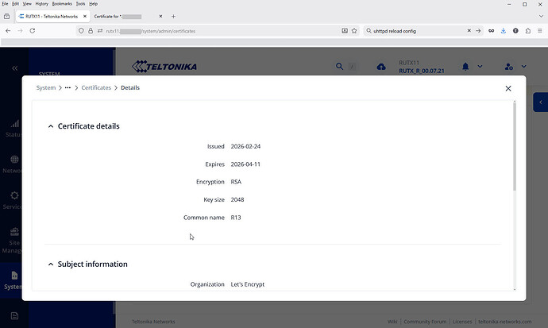Open the router search icon
This screenshot has height=328, width=548.
click(339, 67)
